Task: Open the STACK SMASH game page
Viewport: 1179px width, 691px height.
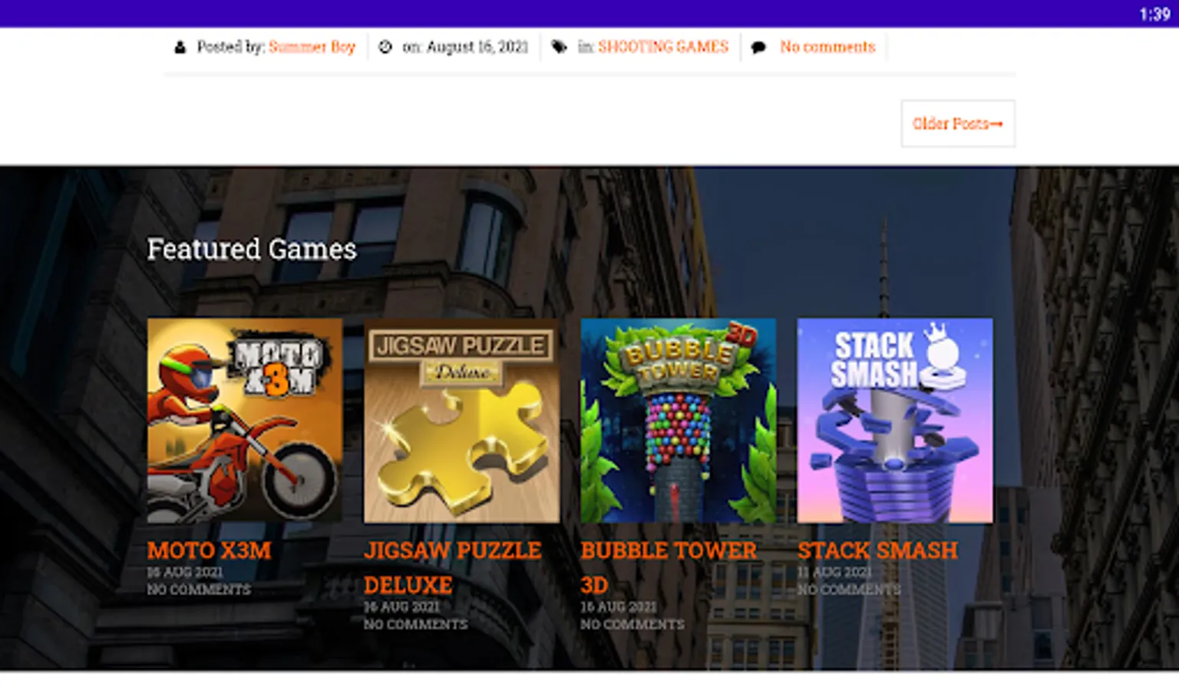Action: pos(877,550)
